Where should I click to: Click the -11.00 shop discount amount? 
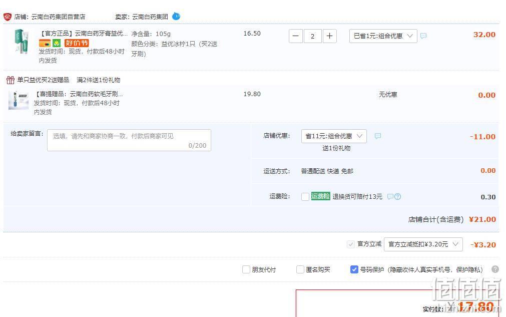[x=482, y=137]
